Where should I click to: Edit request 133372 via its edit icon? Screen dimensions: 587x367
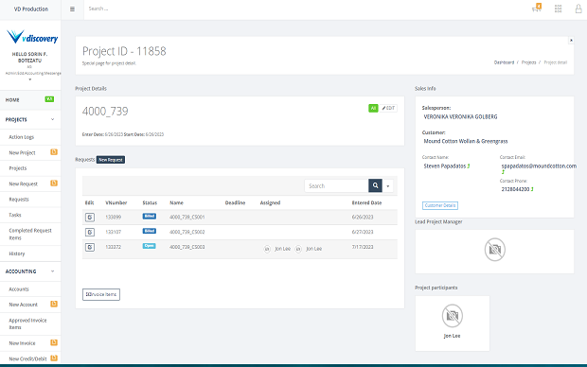pyautogui.click(x=90, y=247)
